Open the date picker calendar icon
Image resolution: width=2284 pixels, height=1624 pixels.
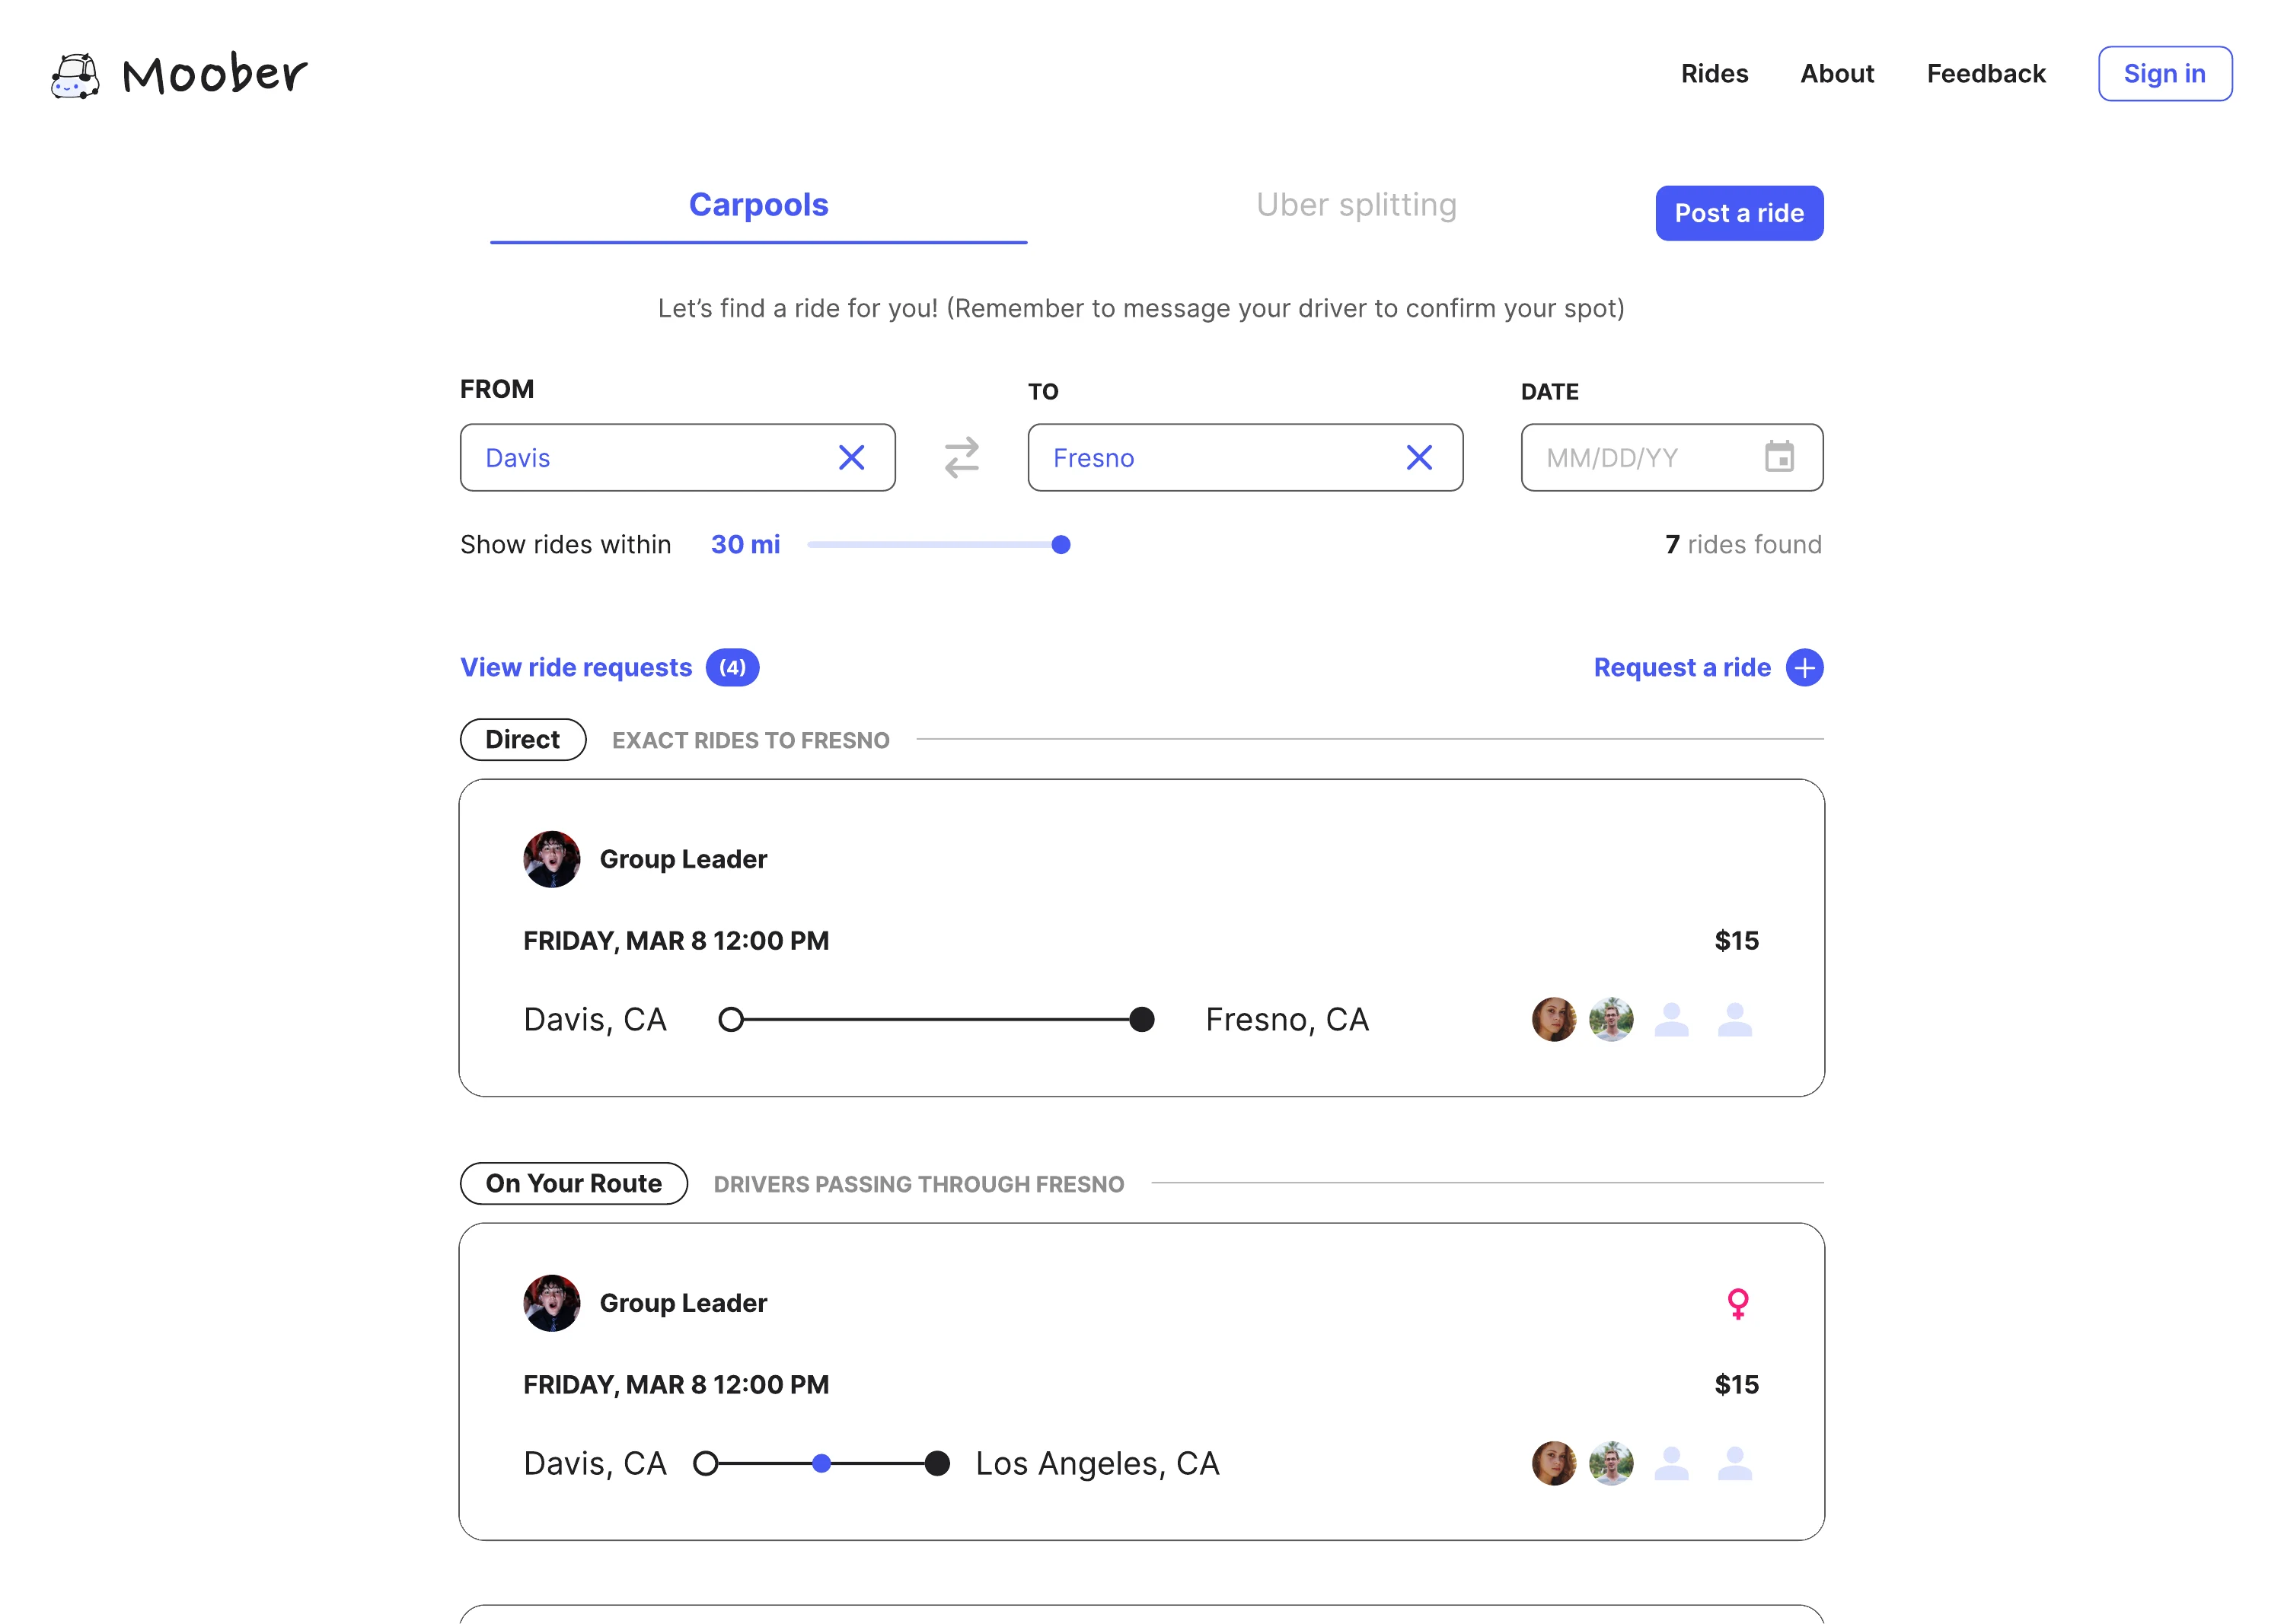click(x=1778, y=457)
